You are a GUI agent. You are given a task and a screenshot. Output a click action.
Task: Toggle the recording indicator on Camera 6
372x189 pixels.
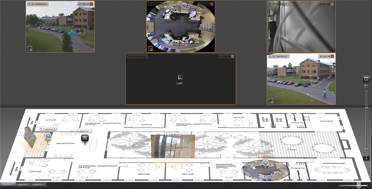pyautogui.click(x=332, y=56)
